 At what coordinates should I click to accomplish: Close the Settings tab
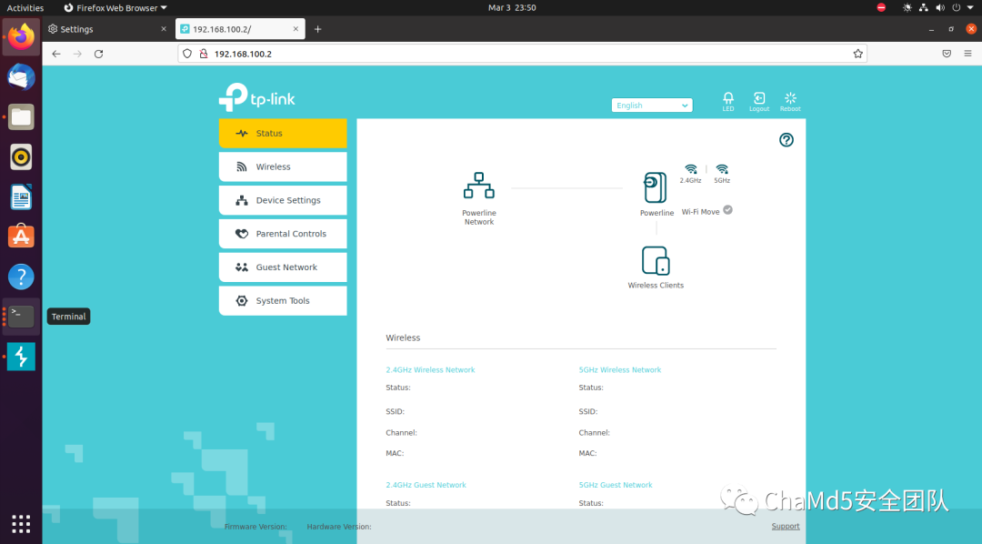pos(164,29)
